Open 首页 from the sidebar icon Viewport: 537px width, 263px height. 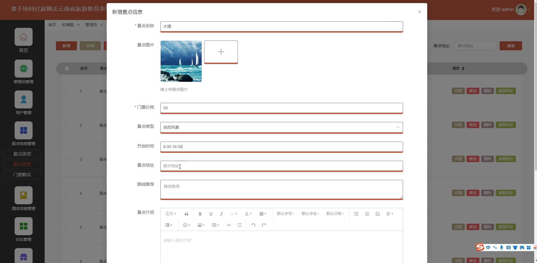(x=24, y=37)
